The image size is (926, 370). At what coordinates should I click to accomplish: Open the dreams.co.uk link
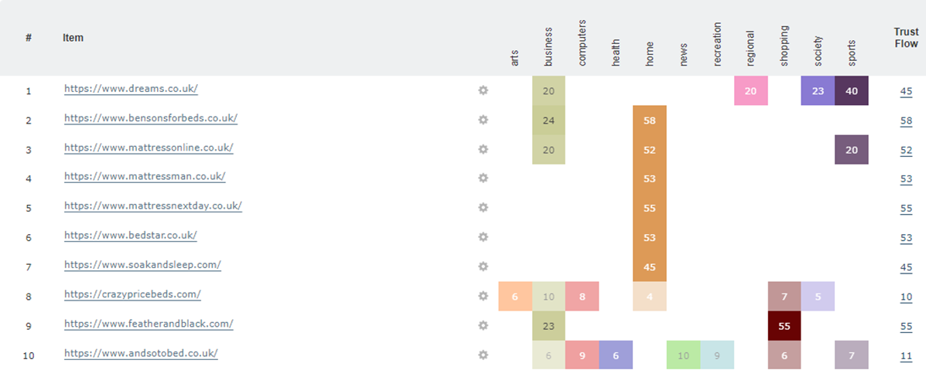point(131,89)
